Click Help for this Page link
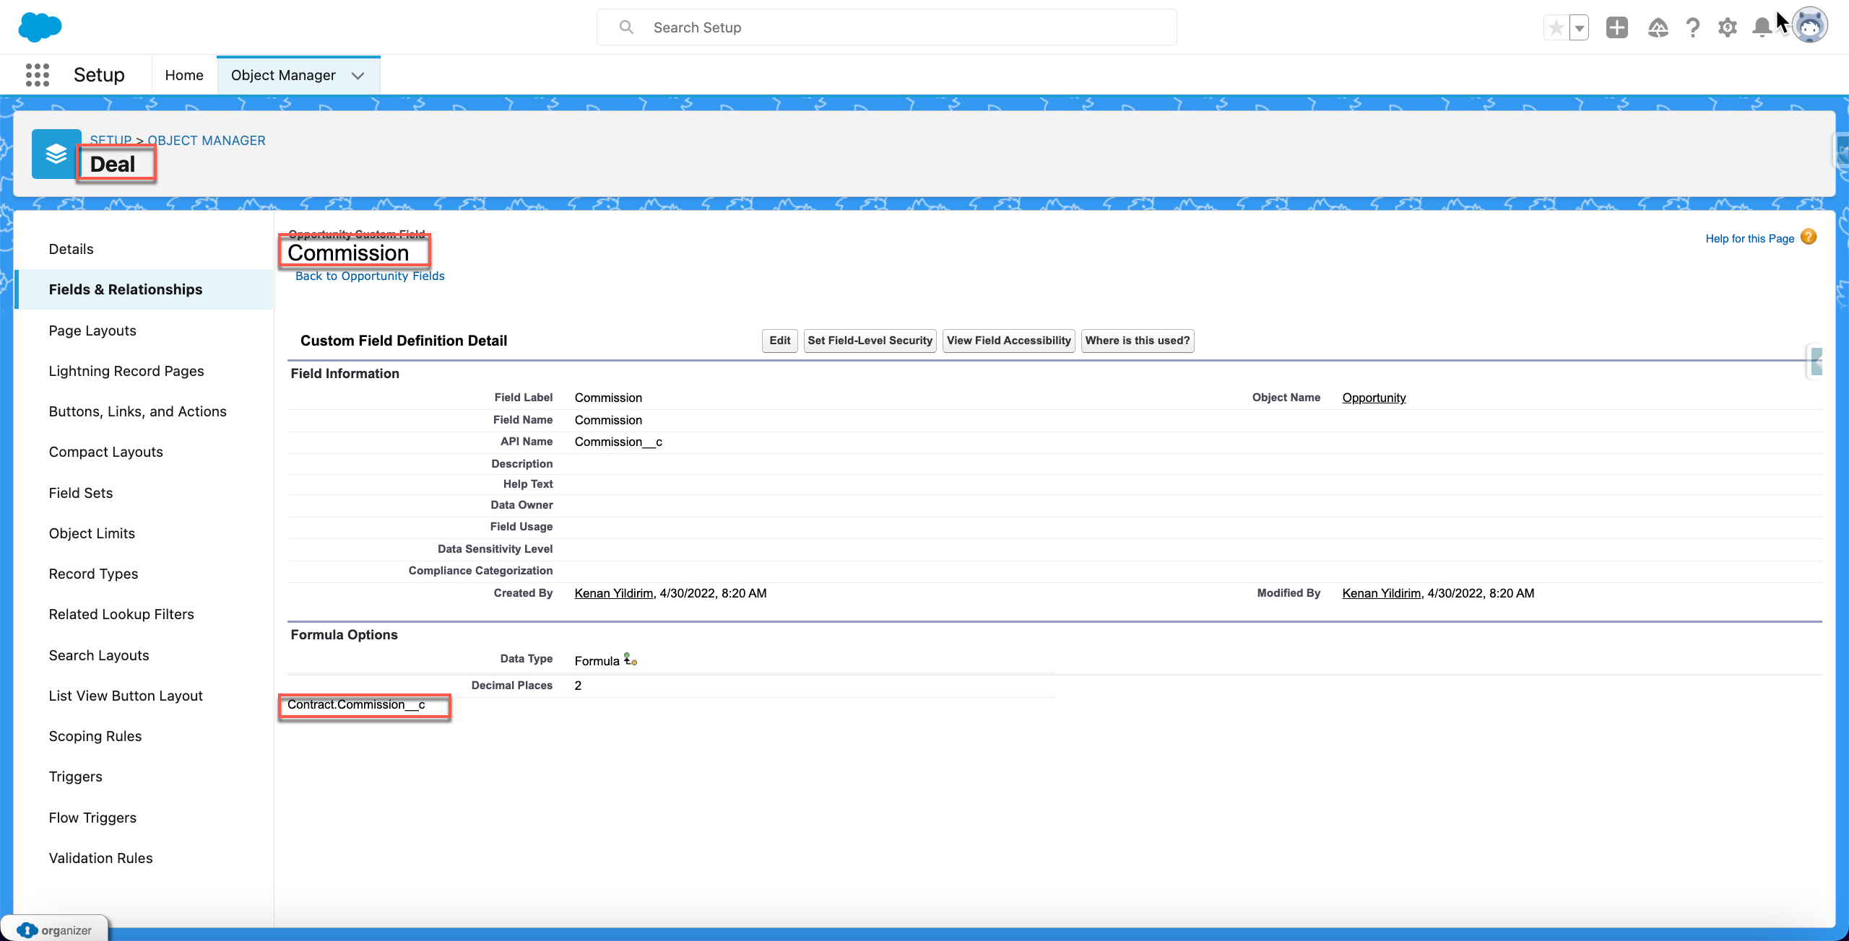This screenshot has height=941, width=1849. point(1750,238)
